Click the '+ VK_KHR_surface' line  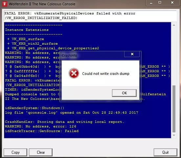(x=26, y=39)
